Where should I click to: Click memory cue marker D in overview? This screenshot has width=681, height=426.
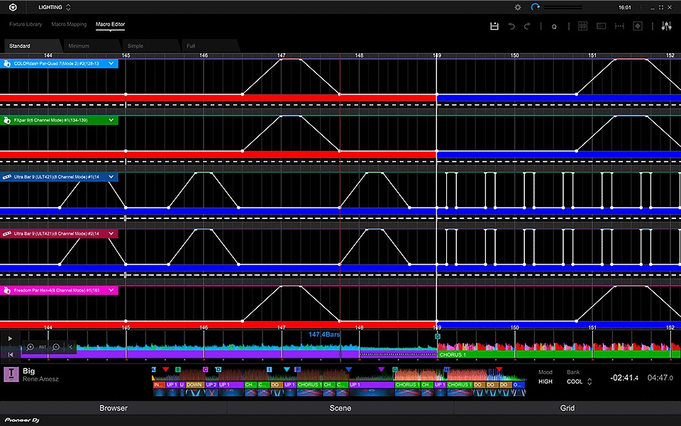(218, 369)
